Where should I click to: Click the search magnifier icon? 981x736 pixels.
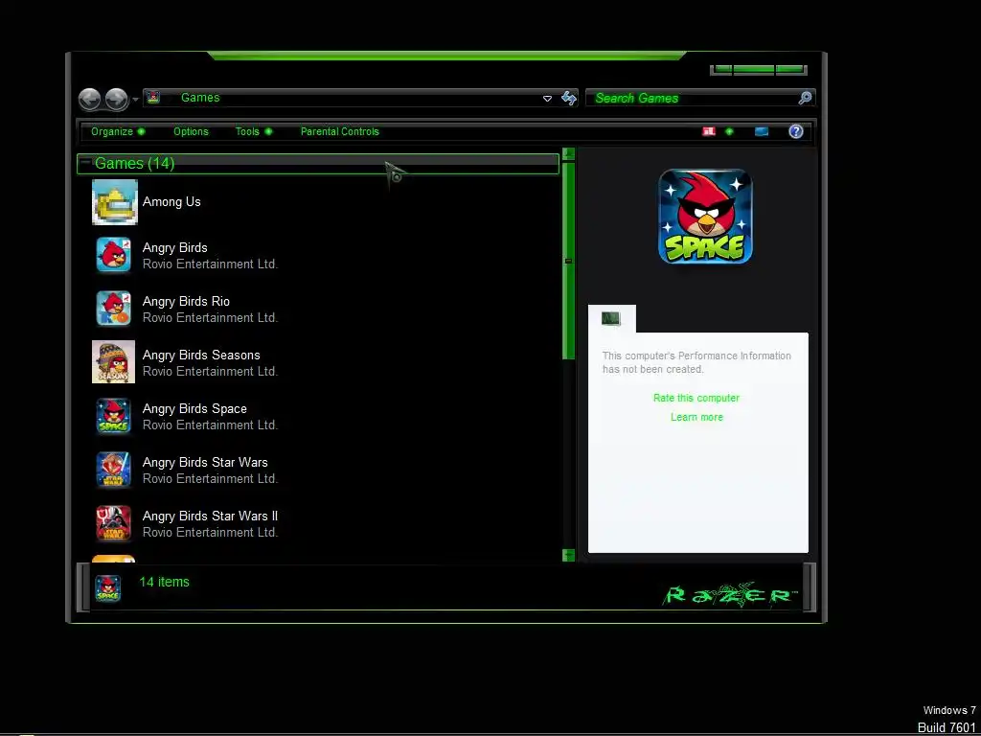pyautogui.click(x=805, y=98)
